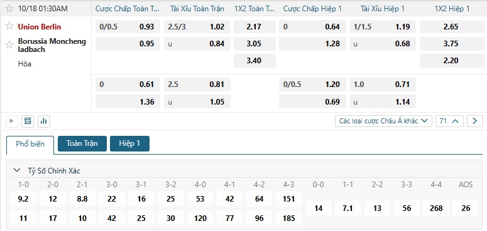Open the stacked-lines market view icon

click(x=28, y=121)
